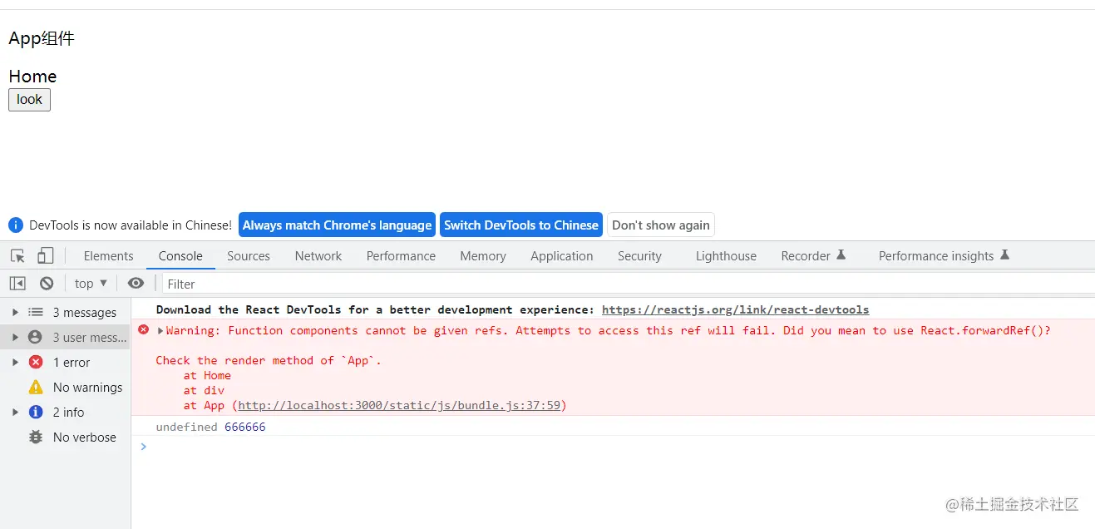This screenshot has width=1095, height=529.
Task: Click the blue info icon beside 2 info
Action: (36, 413)
